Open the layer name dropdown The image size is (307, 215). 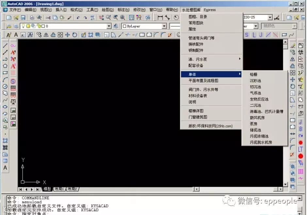point(109,26)
